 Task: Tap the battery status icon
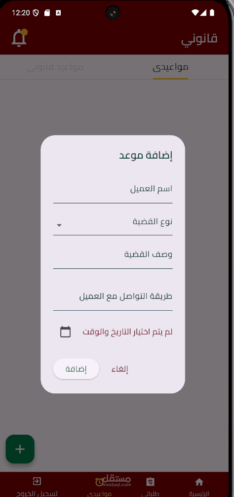[212, 13]
